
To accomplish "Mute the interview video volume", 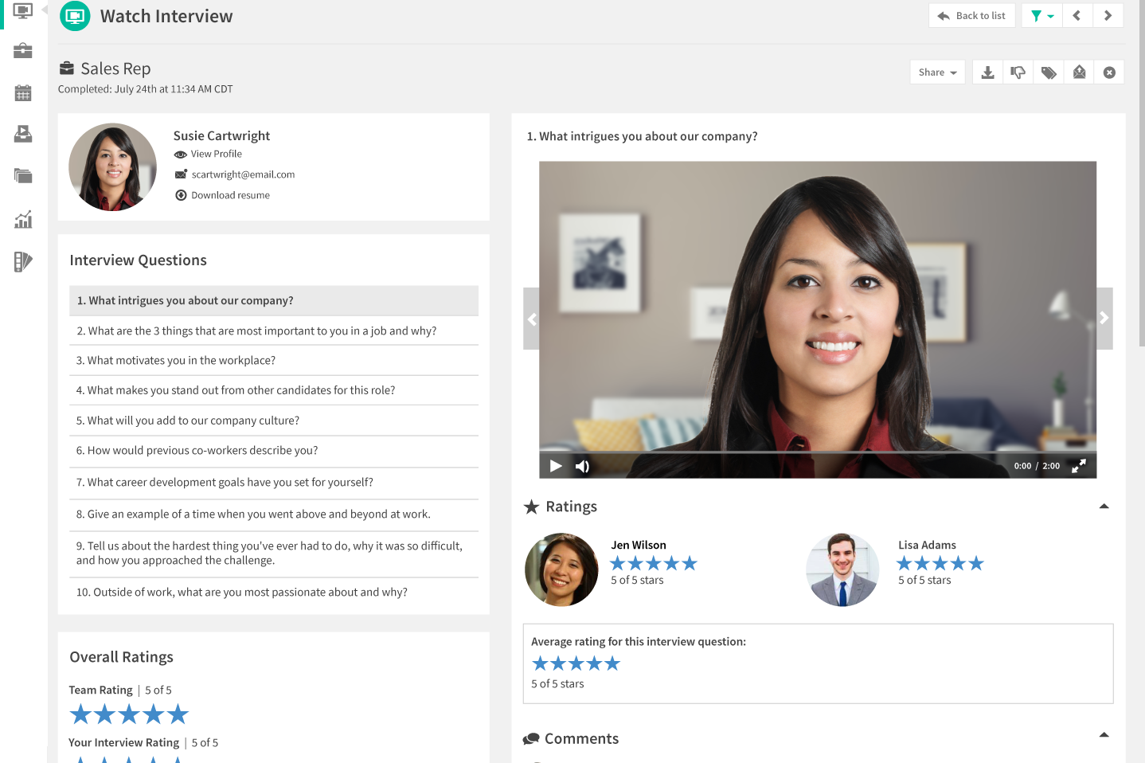I will coord(582,466).
